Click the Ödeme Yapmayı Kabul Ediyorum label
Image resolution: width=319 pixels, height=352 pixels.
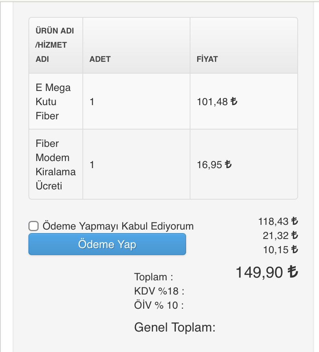point(118,226)
